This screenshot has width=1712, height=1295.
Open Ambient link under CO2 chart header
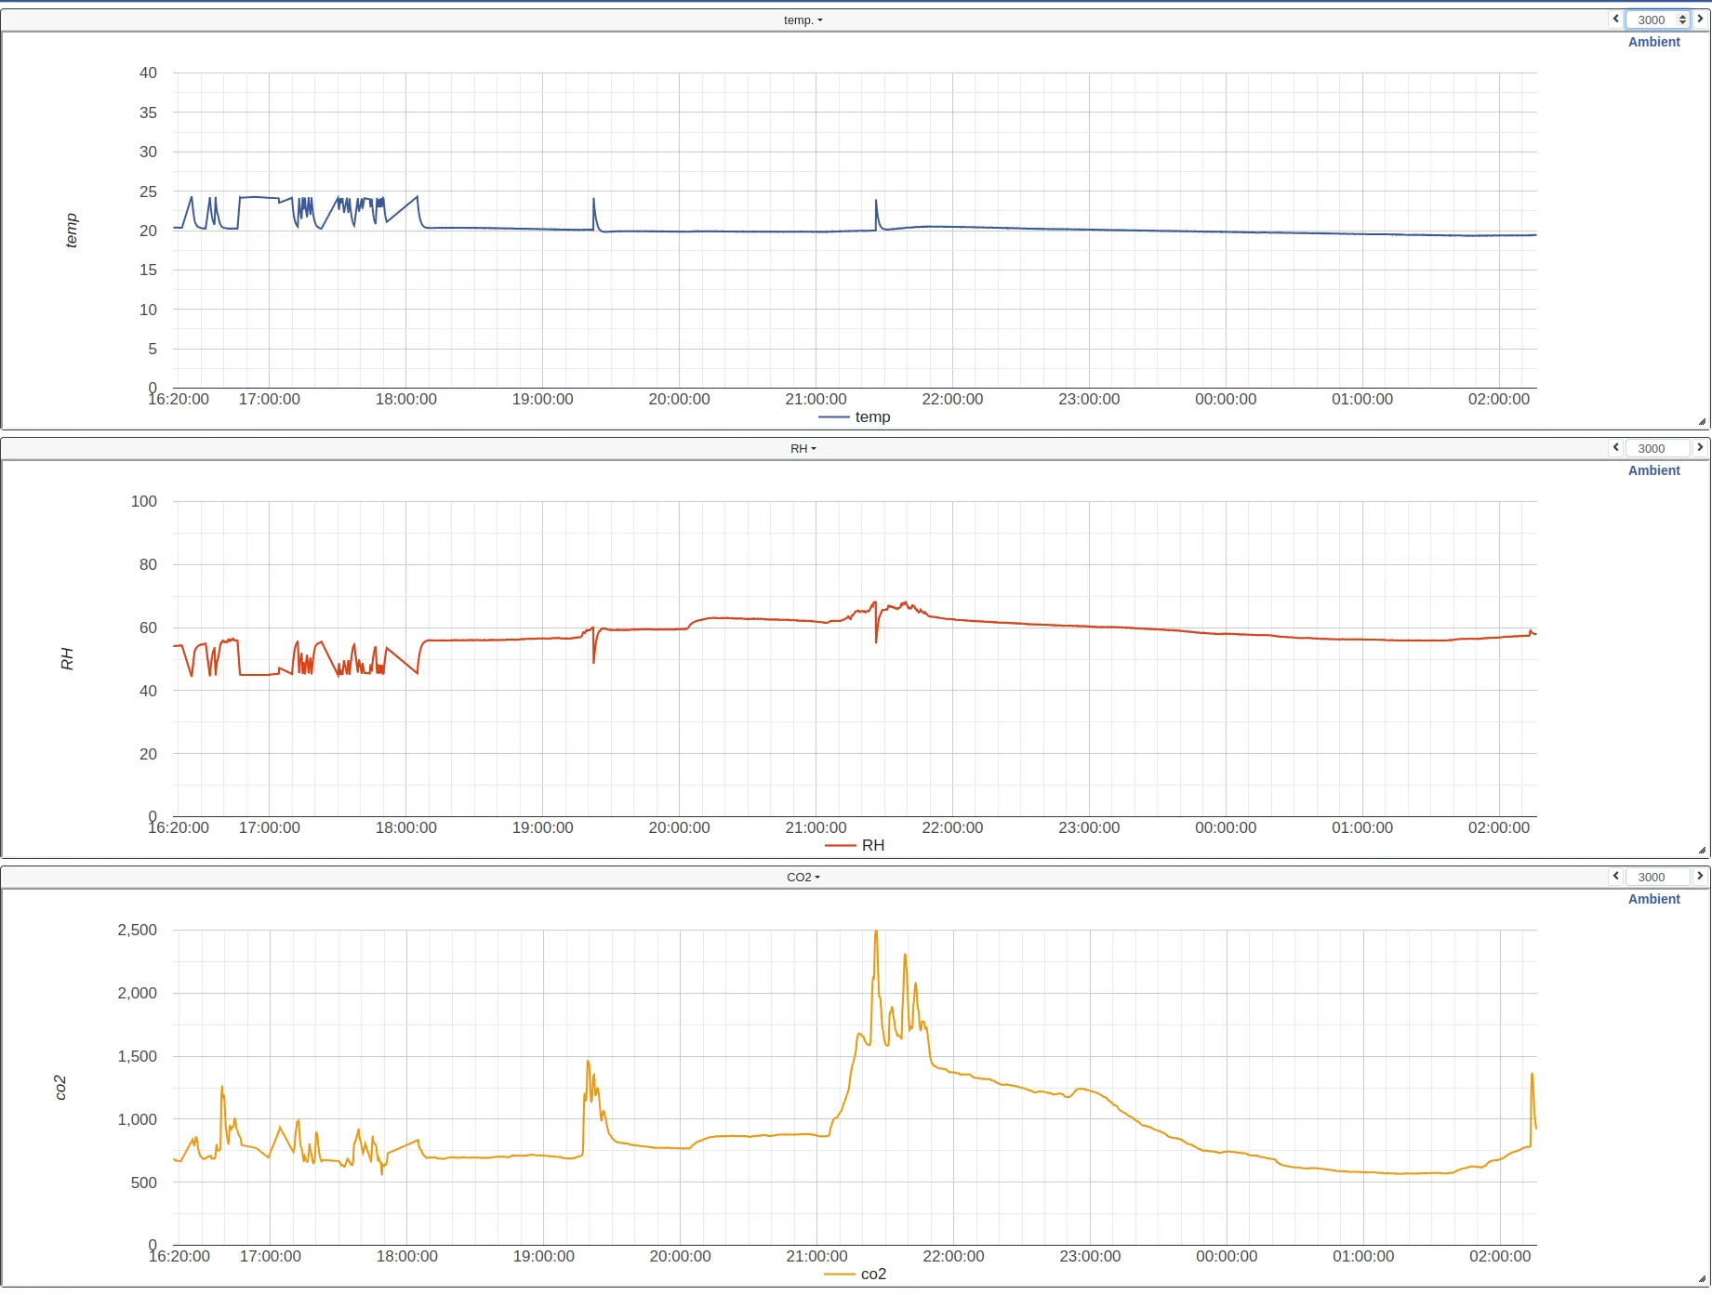1653,899
